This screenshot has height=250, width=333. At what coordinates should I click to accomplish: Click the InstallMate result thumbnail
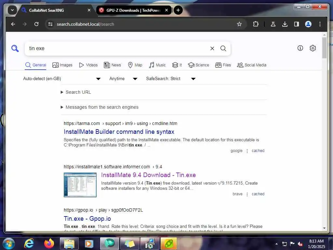click(x=80, y=185)
